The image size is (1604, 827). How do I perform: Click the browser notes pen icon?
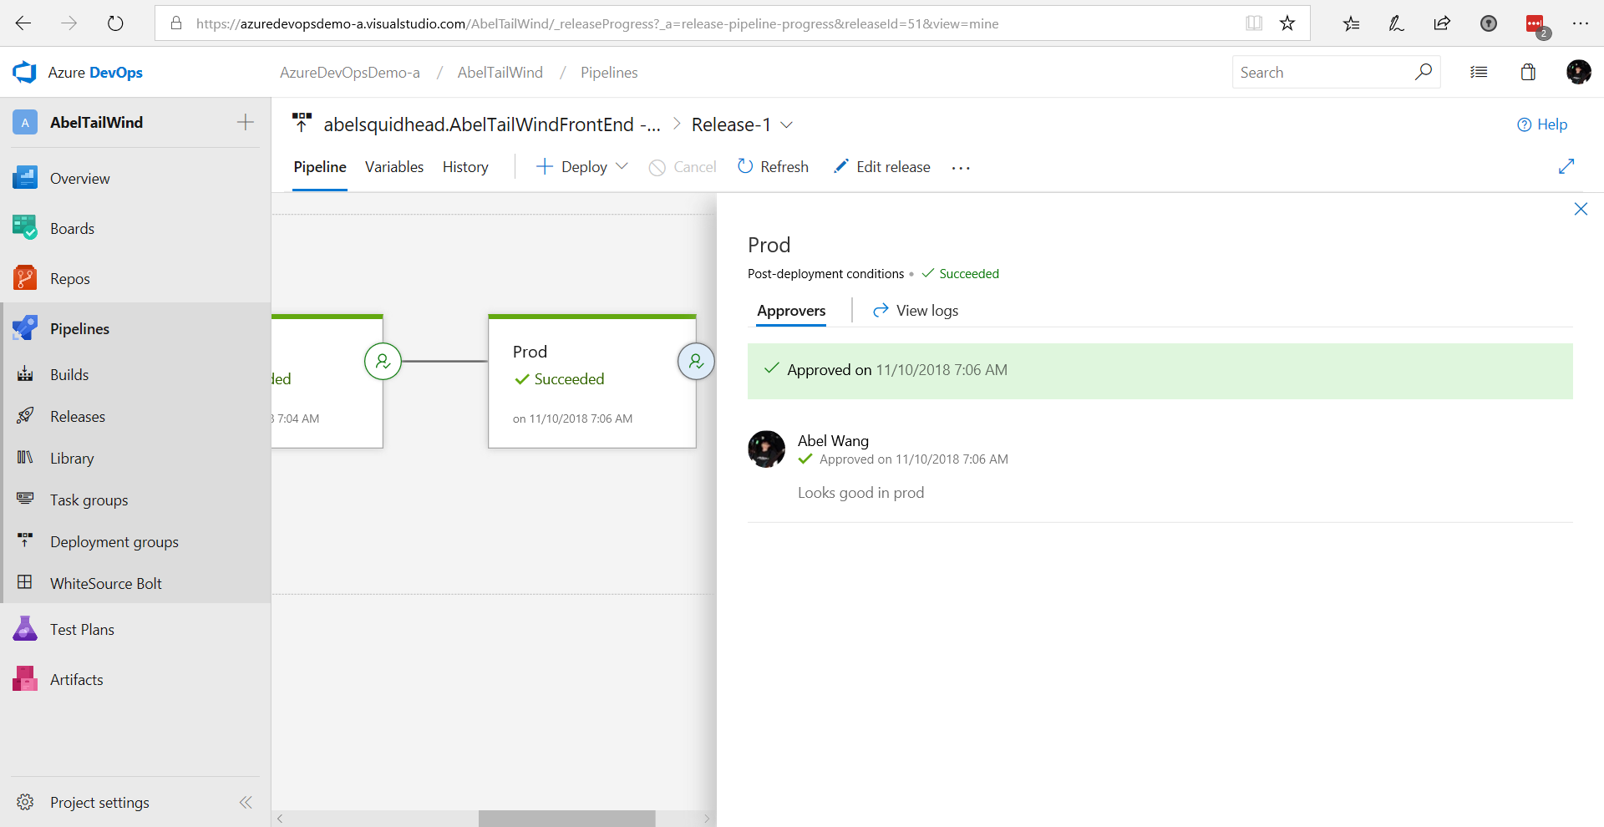tap(1396, 23)
